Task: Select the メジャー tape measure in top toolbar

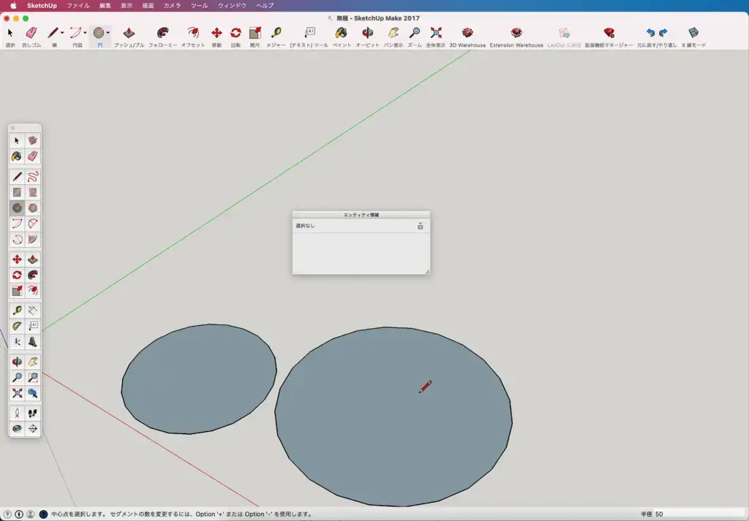Action: click(x=276, y=32)
